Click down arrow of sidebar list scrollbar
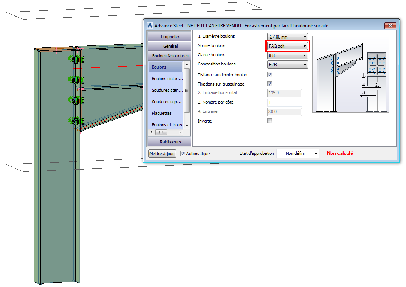406x287 pixels. pyautogui.click(x=187, y=126)
